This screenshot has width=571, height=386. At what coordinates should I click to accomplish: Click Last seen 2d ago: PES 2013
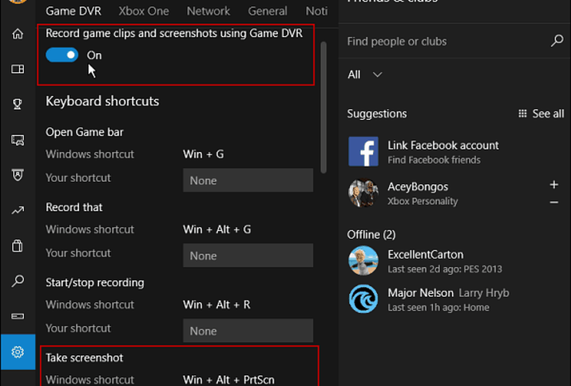click(x=445, y=269)
